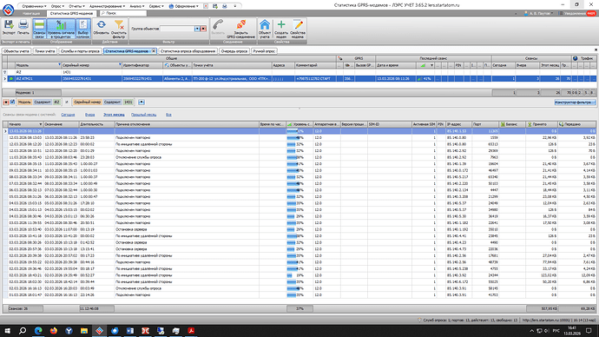Open the Справочники menu
The width and height of the screenshot is (599, 337).
pos(34,6)
